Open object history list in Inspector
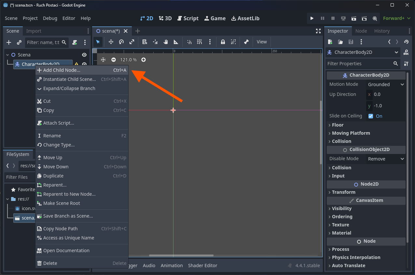Image resolution: width=415 pixels, height=275 pixels. point(406,42)
